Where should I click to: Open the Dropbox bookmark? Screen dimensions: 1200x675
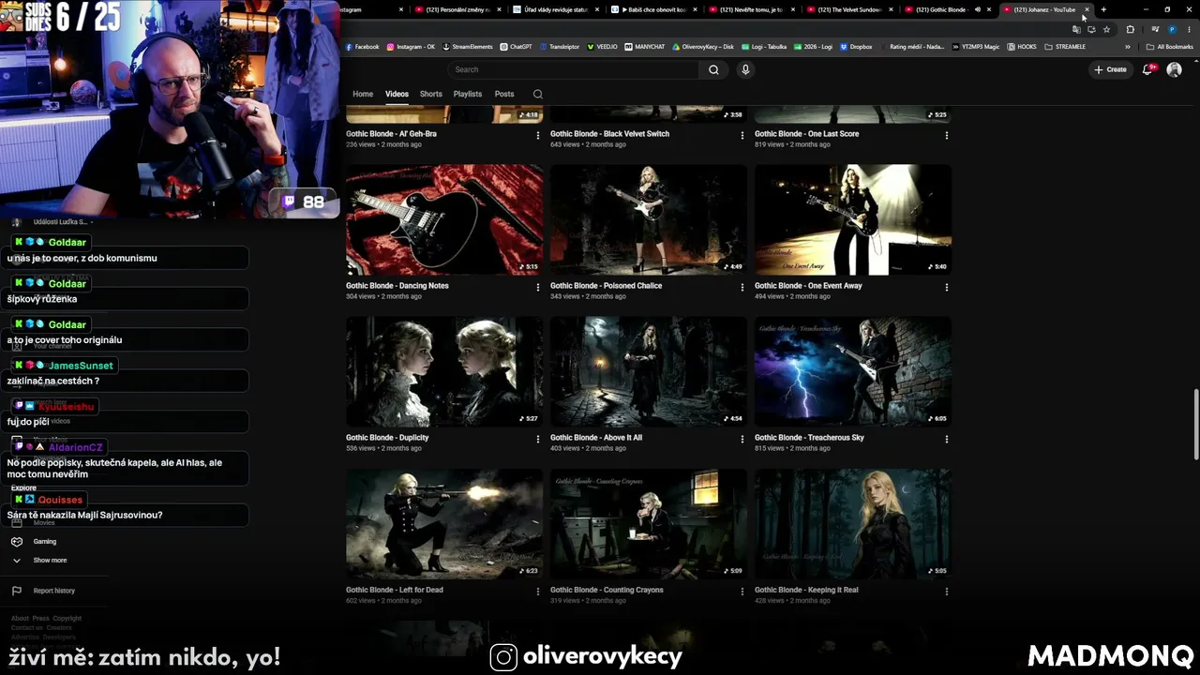point(857,47)
